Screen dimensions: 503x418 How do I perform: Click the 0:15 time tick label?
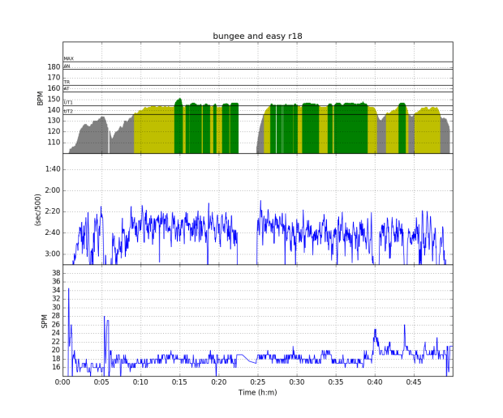pos(179,382)
